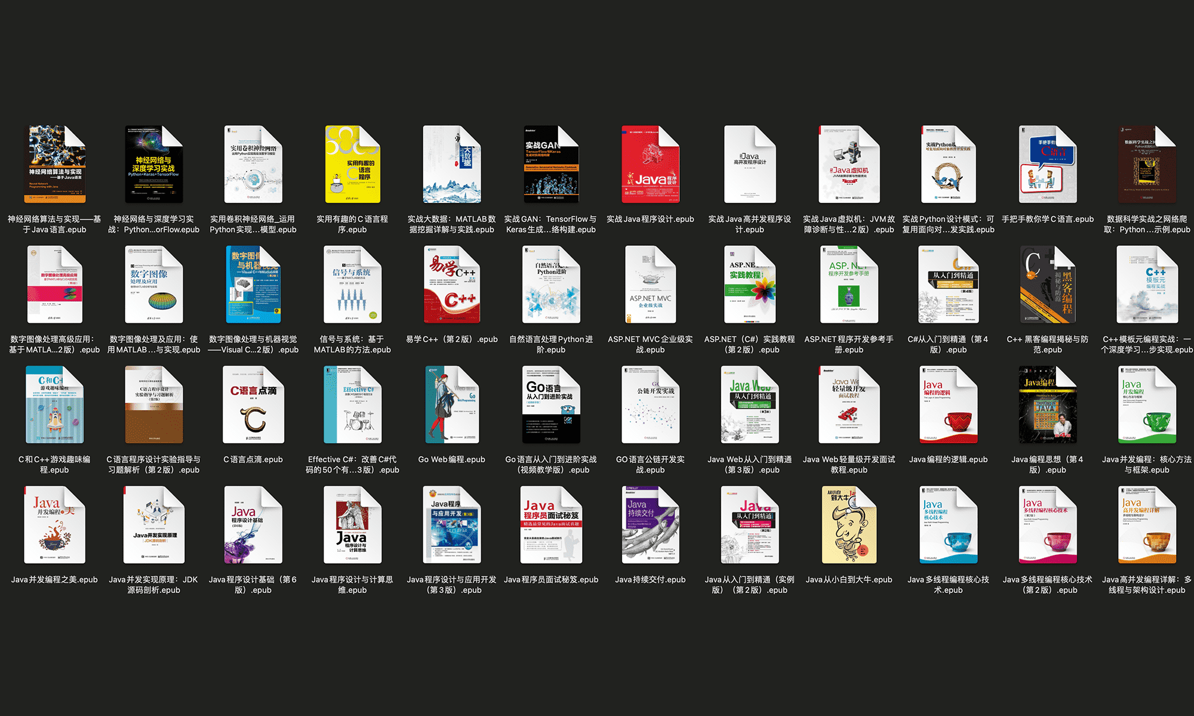This screenshot has height=716, width=1194.
Task: Click filename 'Java并发编程之美.epub'
Action: [54, 579]
